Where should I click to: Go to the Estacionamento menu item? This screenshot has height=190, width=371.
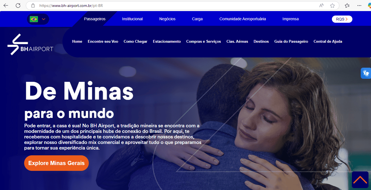pos(167,41)
